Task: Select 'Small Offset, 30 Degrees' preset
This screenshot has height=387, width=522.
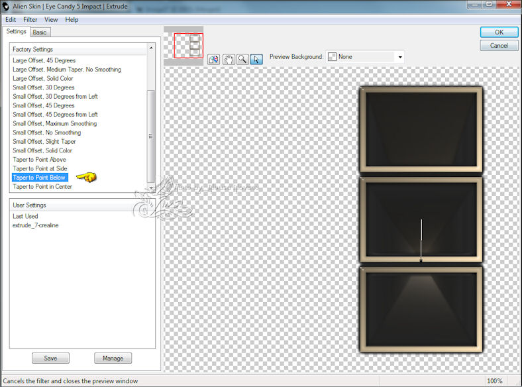Action: (44, 87)
